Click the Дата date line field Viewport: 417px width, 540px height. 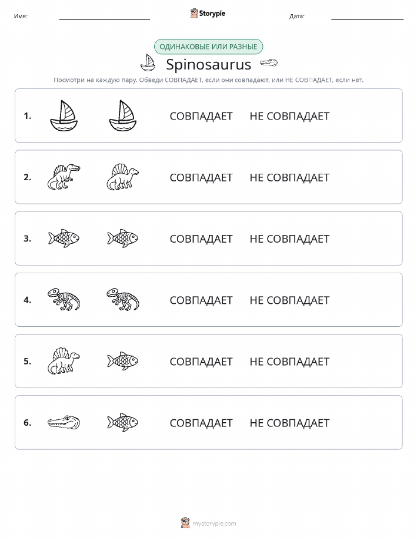coord(367,16)
